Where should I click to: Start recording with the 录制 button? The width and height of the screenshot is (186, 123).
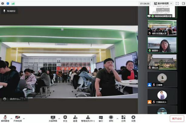(111, 119)
